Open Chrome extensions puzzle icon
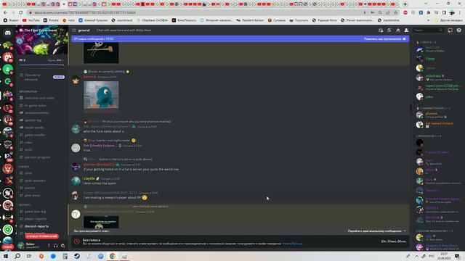This screenshot has height=261, width=465. (429, 13)
